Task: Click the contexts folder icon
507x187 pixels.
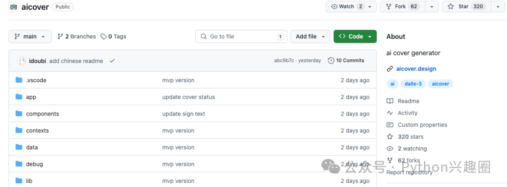Action: [x=19, y=130]
